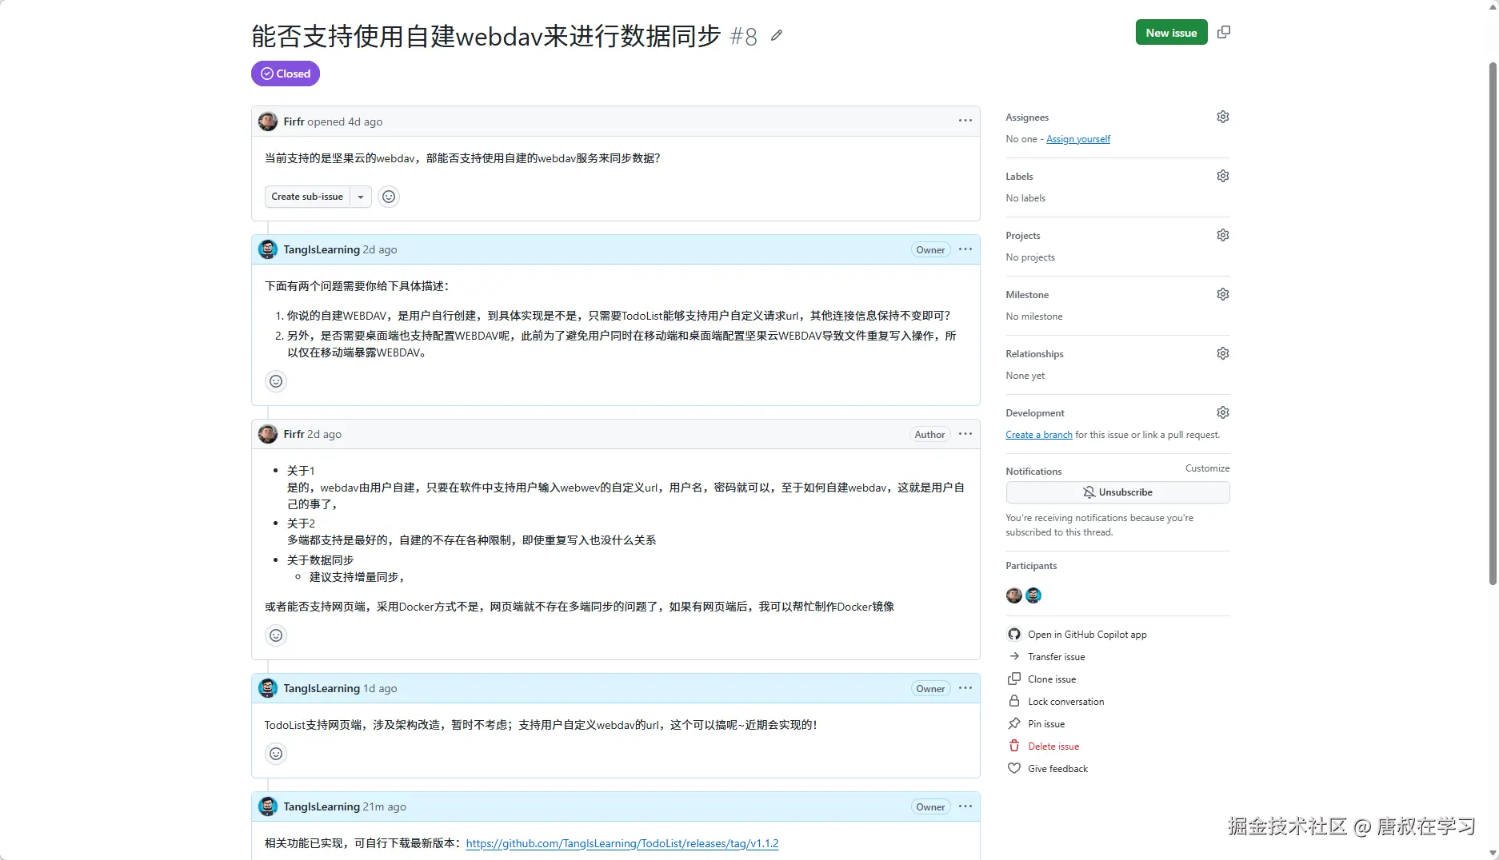Click the Author badge on Firfr's comment

coord(929,435)
